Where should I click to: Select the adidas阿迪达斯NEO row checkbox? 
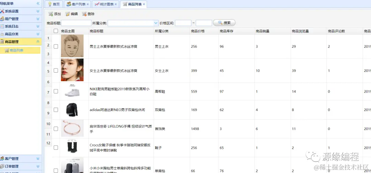(56, 110)
